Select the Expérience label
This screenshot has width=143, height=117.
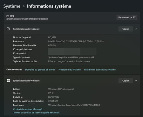[x=18, y=105]
